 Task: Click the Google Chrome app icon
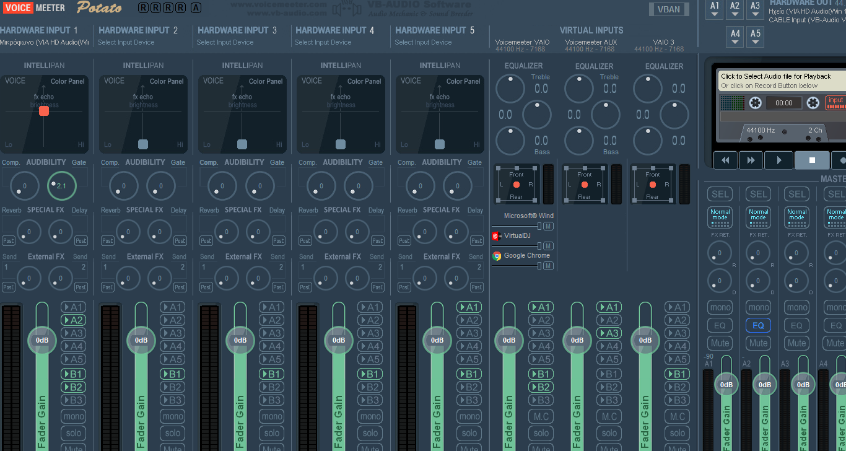(x=497, y=256)
